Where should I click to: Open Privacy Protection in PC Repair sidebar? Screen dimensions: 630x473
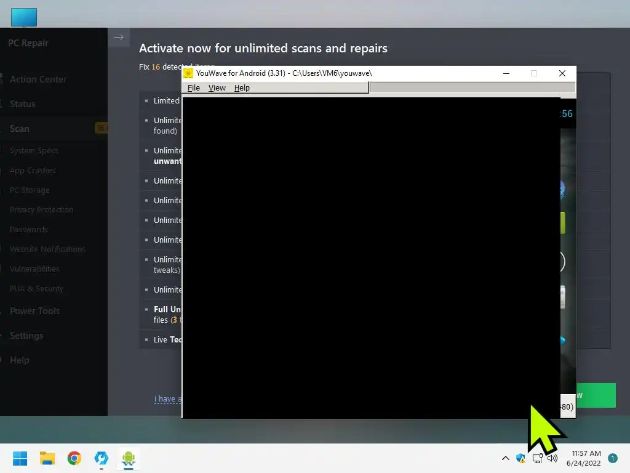pos(41,209)
